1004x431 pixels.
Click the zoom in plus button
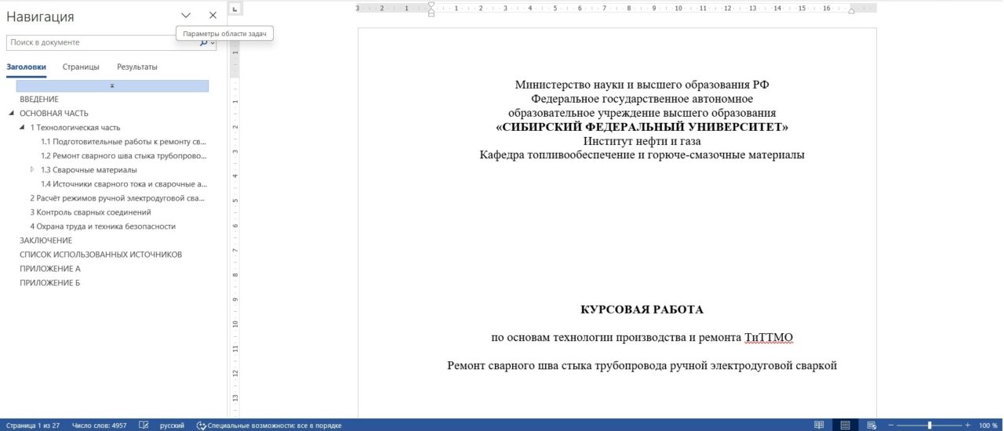[968, 426]
